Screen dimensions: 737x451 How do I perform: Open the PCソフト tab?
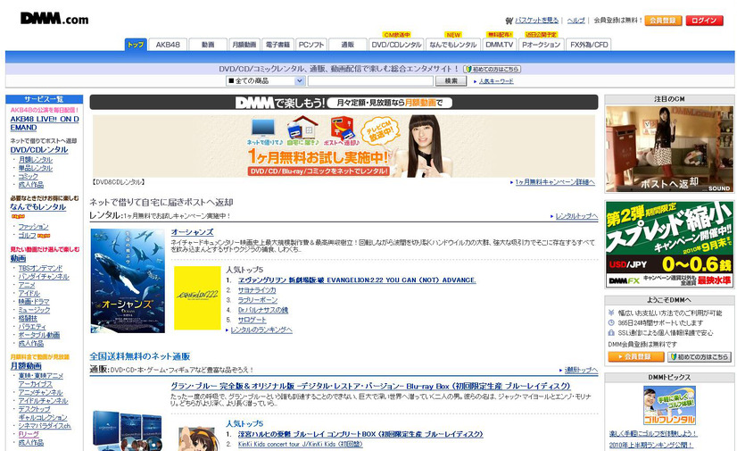[x=311, y=45]
